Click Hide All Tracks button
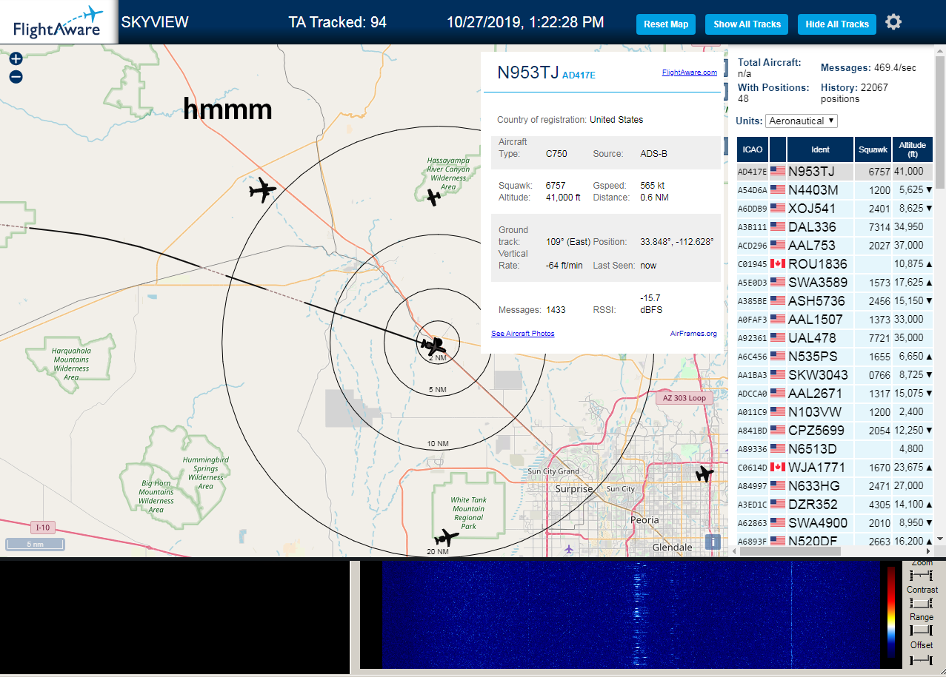 [837, 24]
